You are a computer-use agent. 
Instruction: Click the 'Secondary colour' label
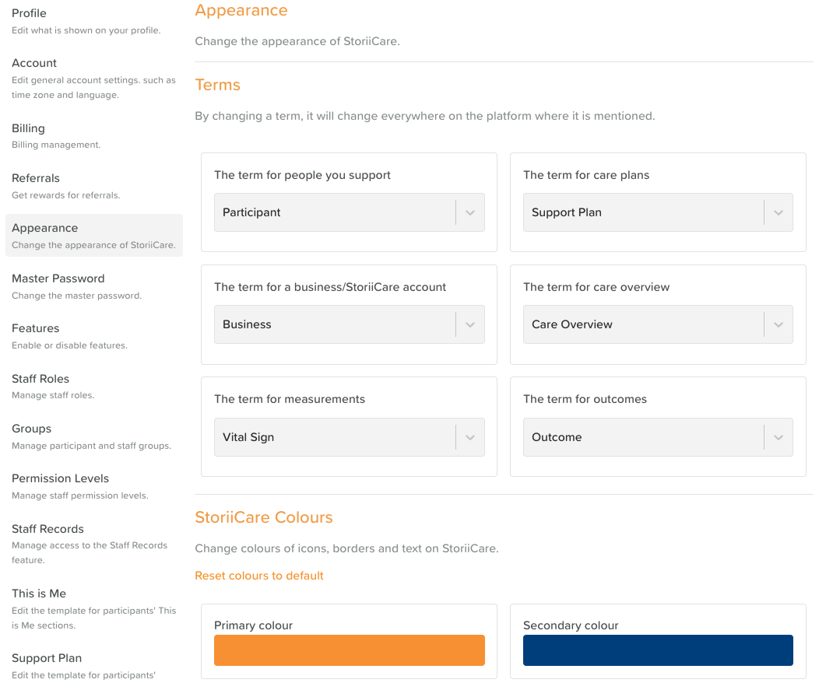click(x=571, y=625)
